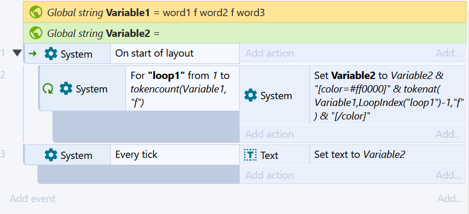The image size is (469, 214).
Task: Click the globe icon beside Variable2
Action: click(36, 33)
